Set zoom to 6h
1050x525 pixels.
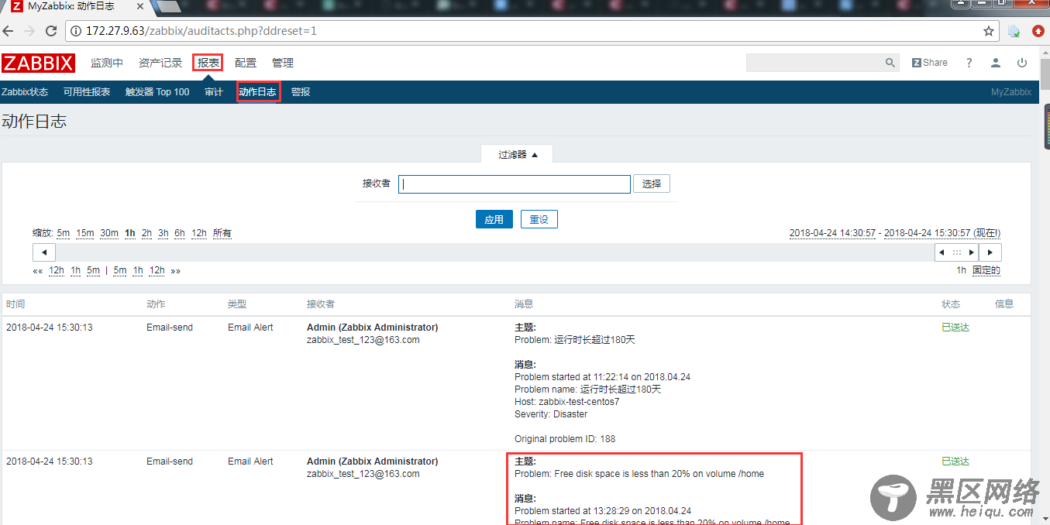[x=180, y=233]
